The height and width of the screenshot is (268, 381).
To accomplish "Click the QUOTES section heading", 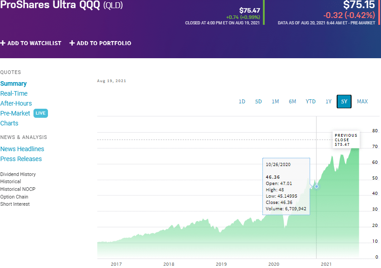I will point(11,72).
